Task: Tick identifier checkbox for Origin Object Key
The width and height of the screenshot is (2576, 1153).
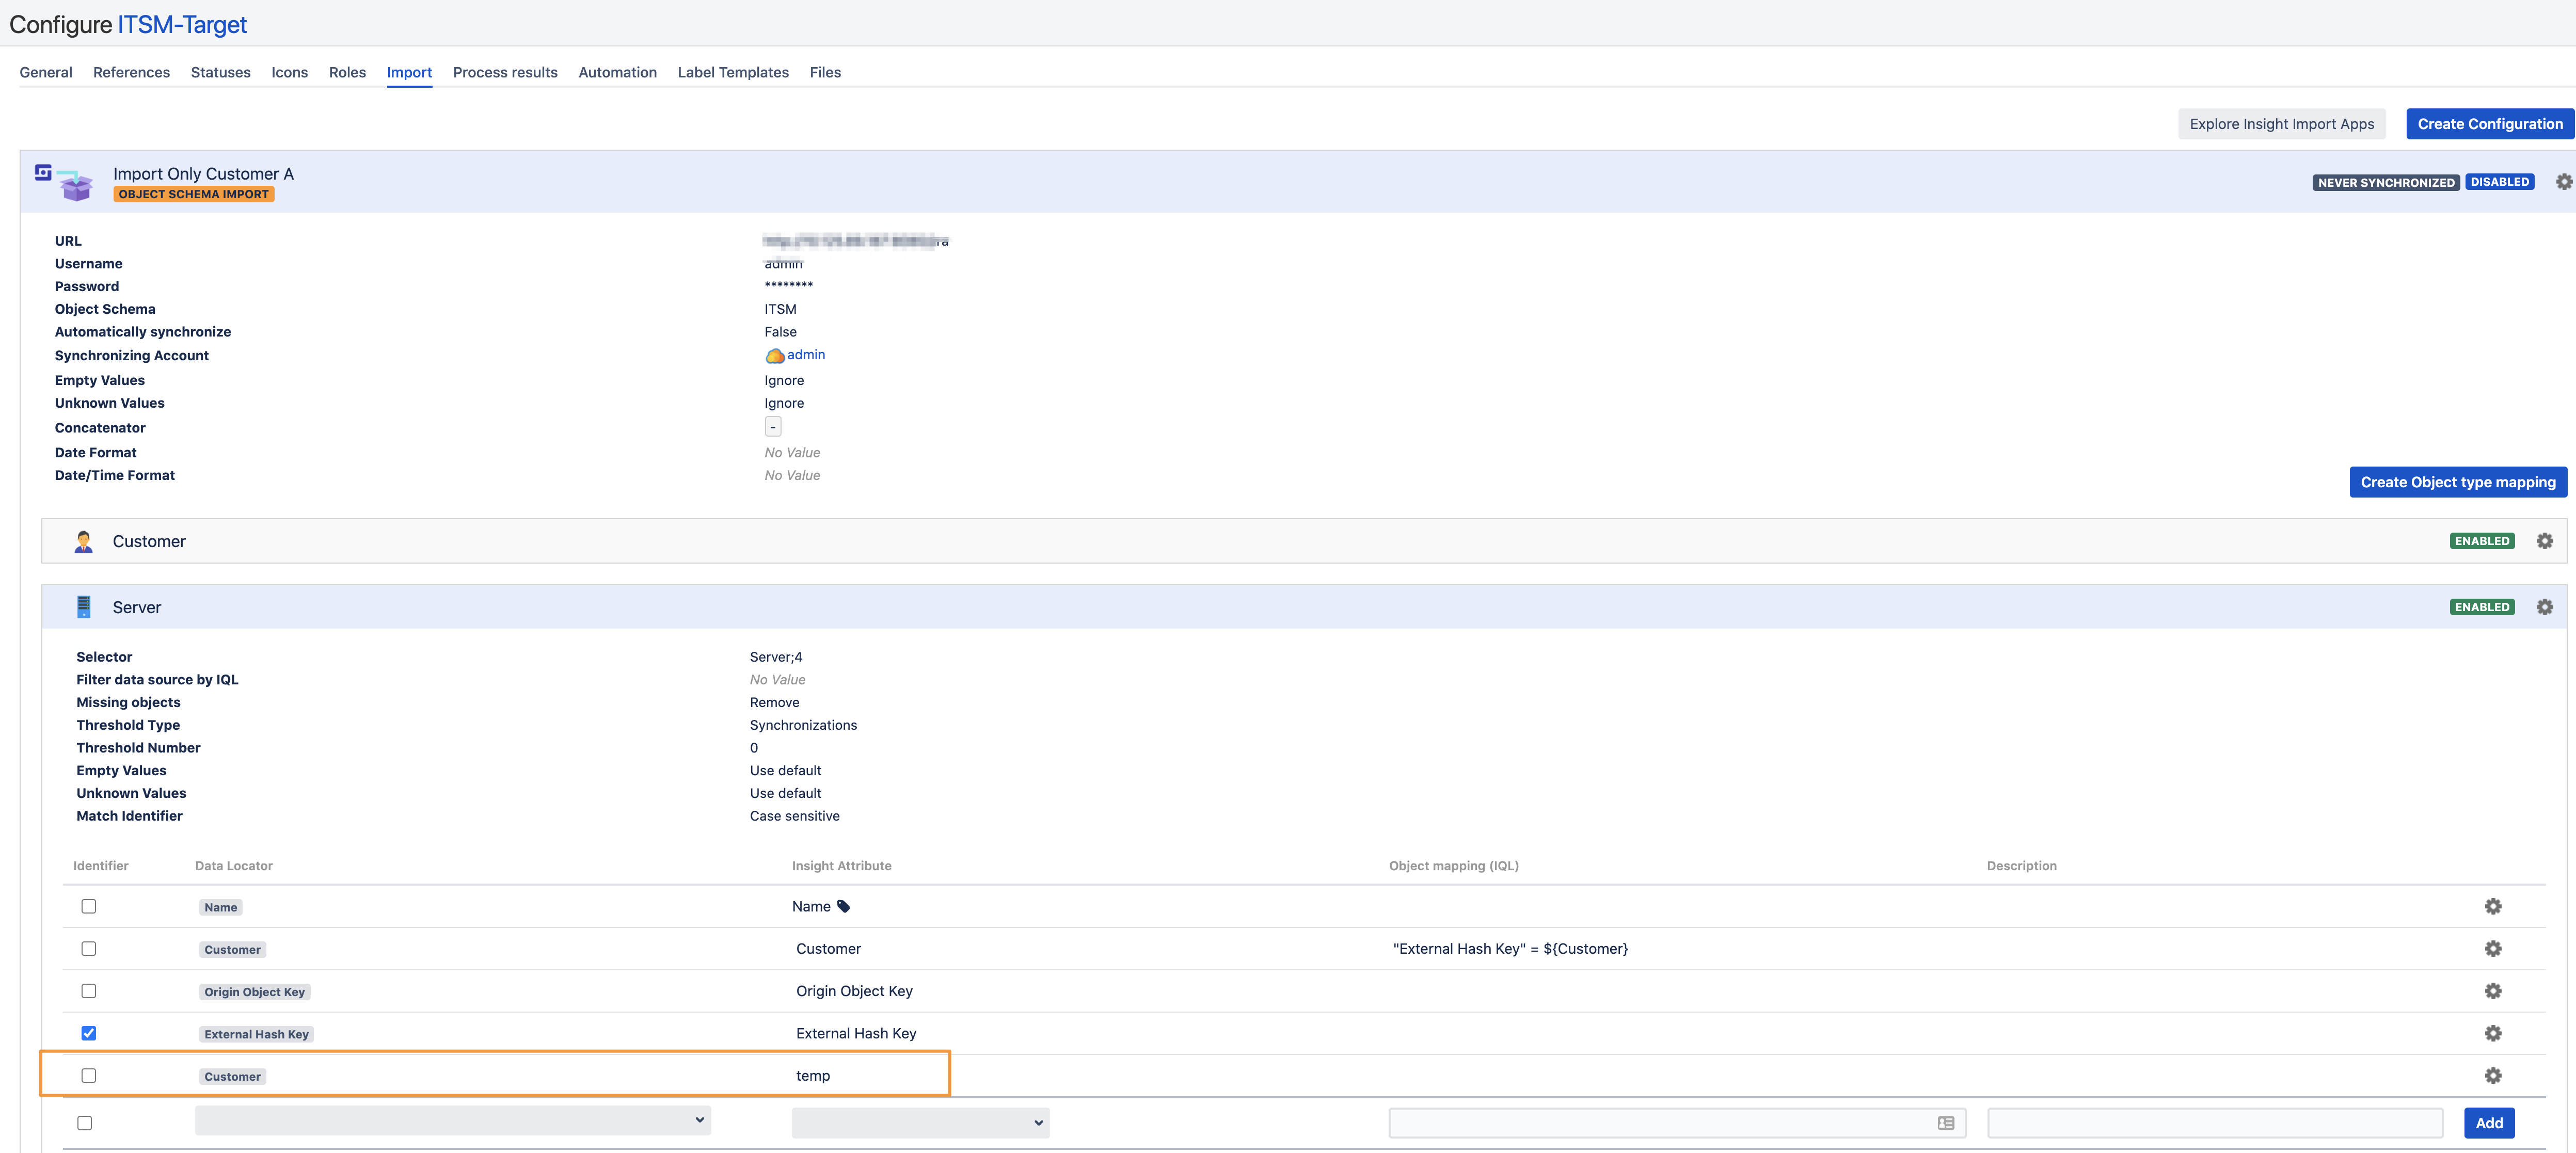Action: pyautogui.click(x=89, y=991)
